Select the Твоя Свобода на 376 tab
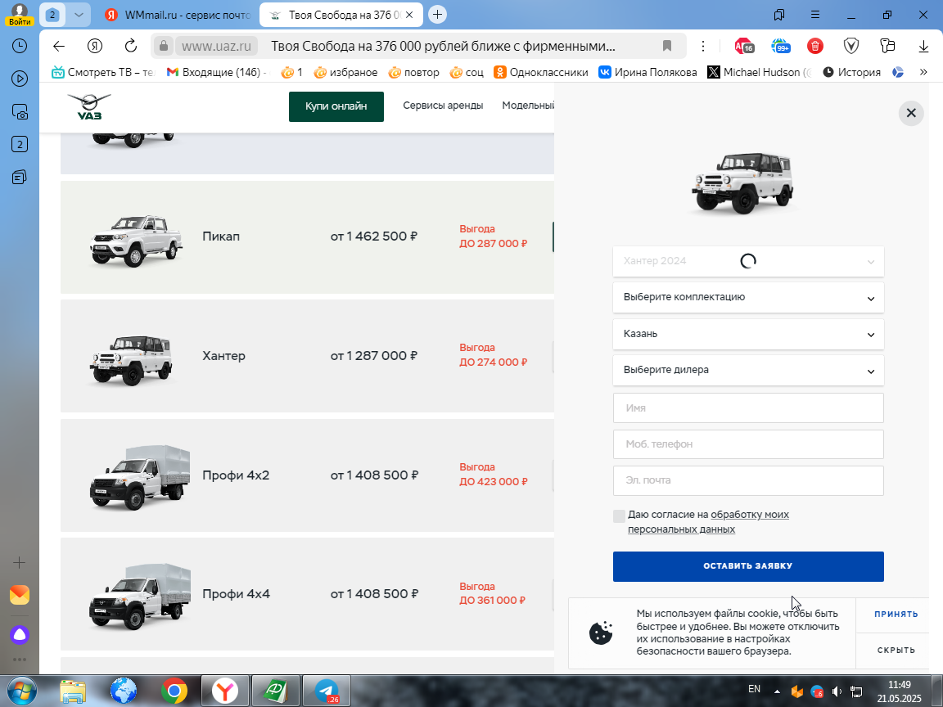This screenshot has height=707, width=943. [x=341, y=15]
